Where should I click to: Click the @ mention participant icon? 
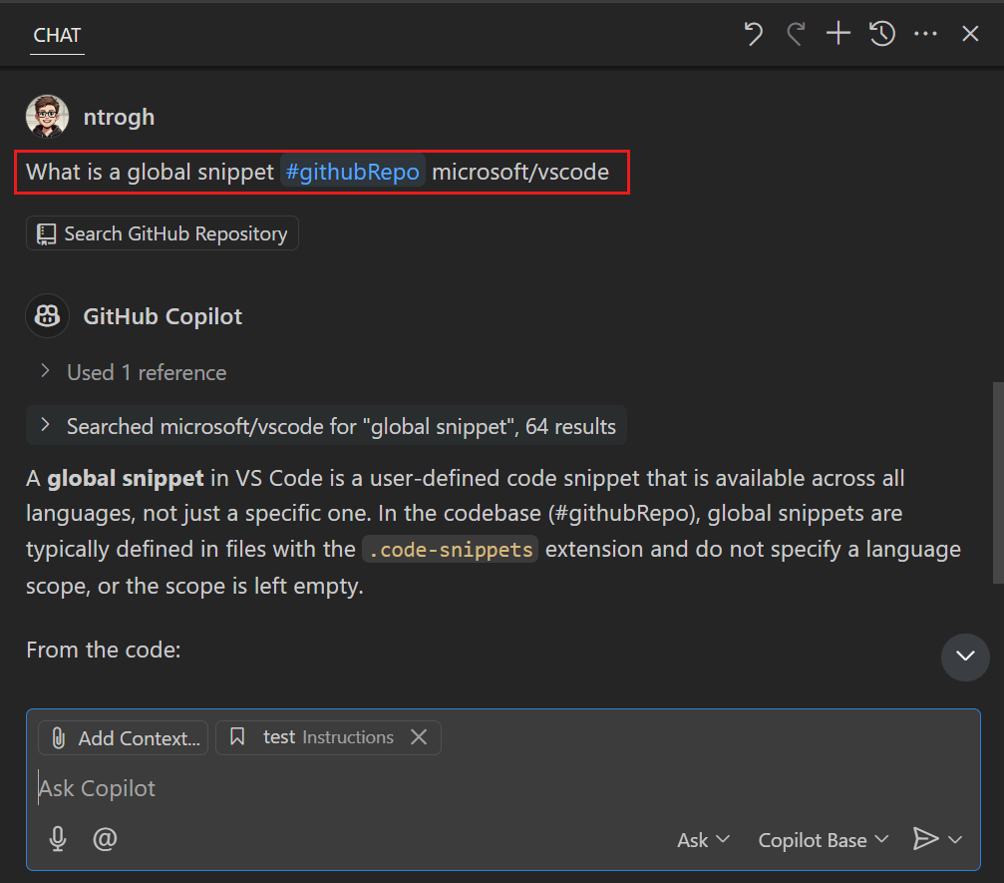(x=105, y=839)
